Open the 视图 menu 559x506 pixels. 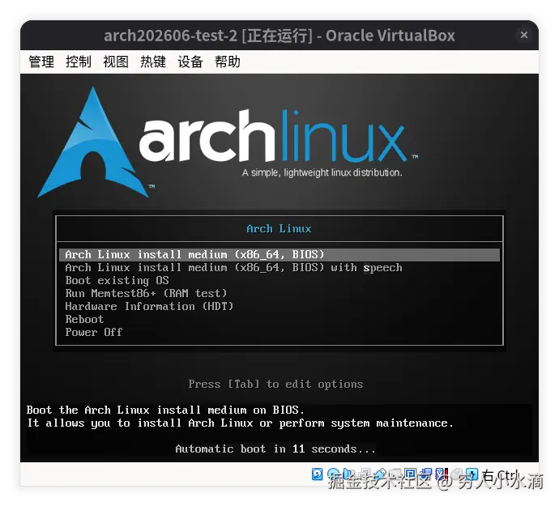[x=116, y=62]
